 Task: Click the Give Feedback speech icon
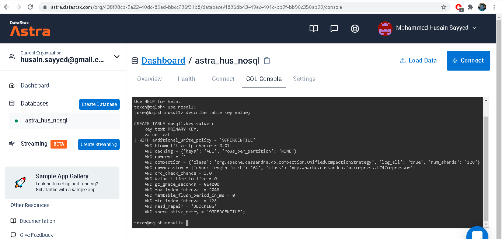(13, 235)
